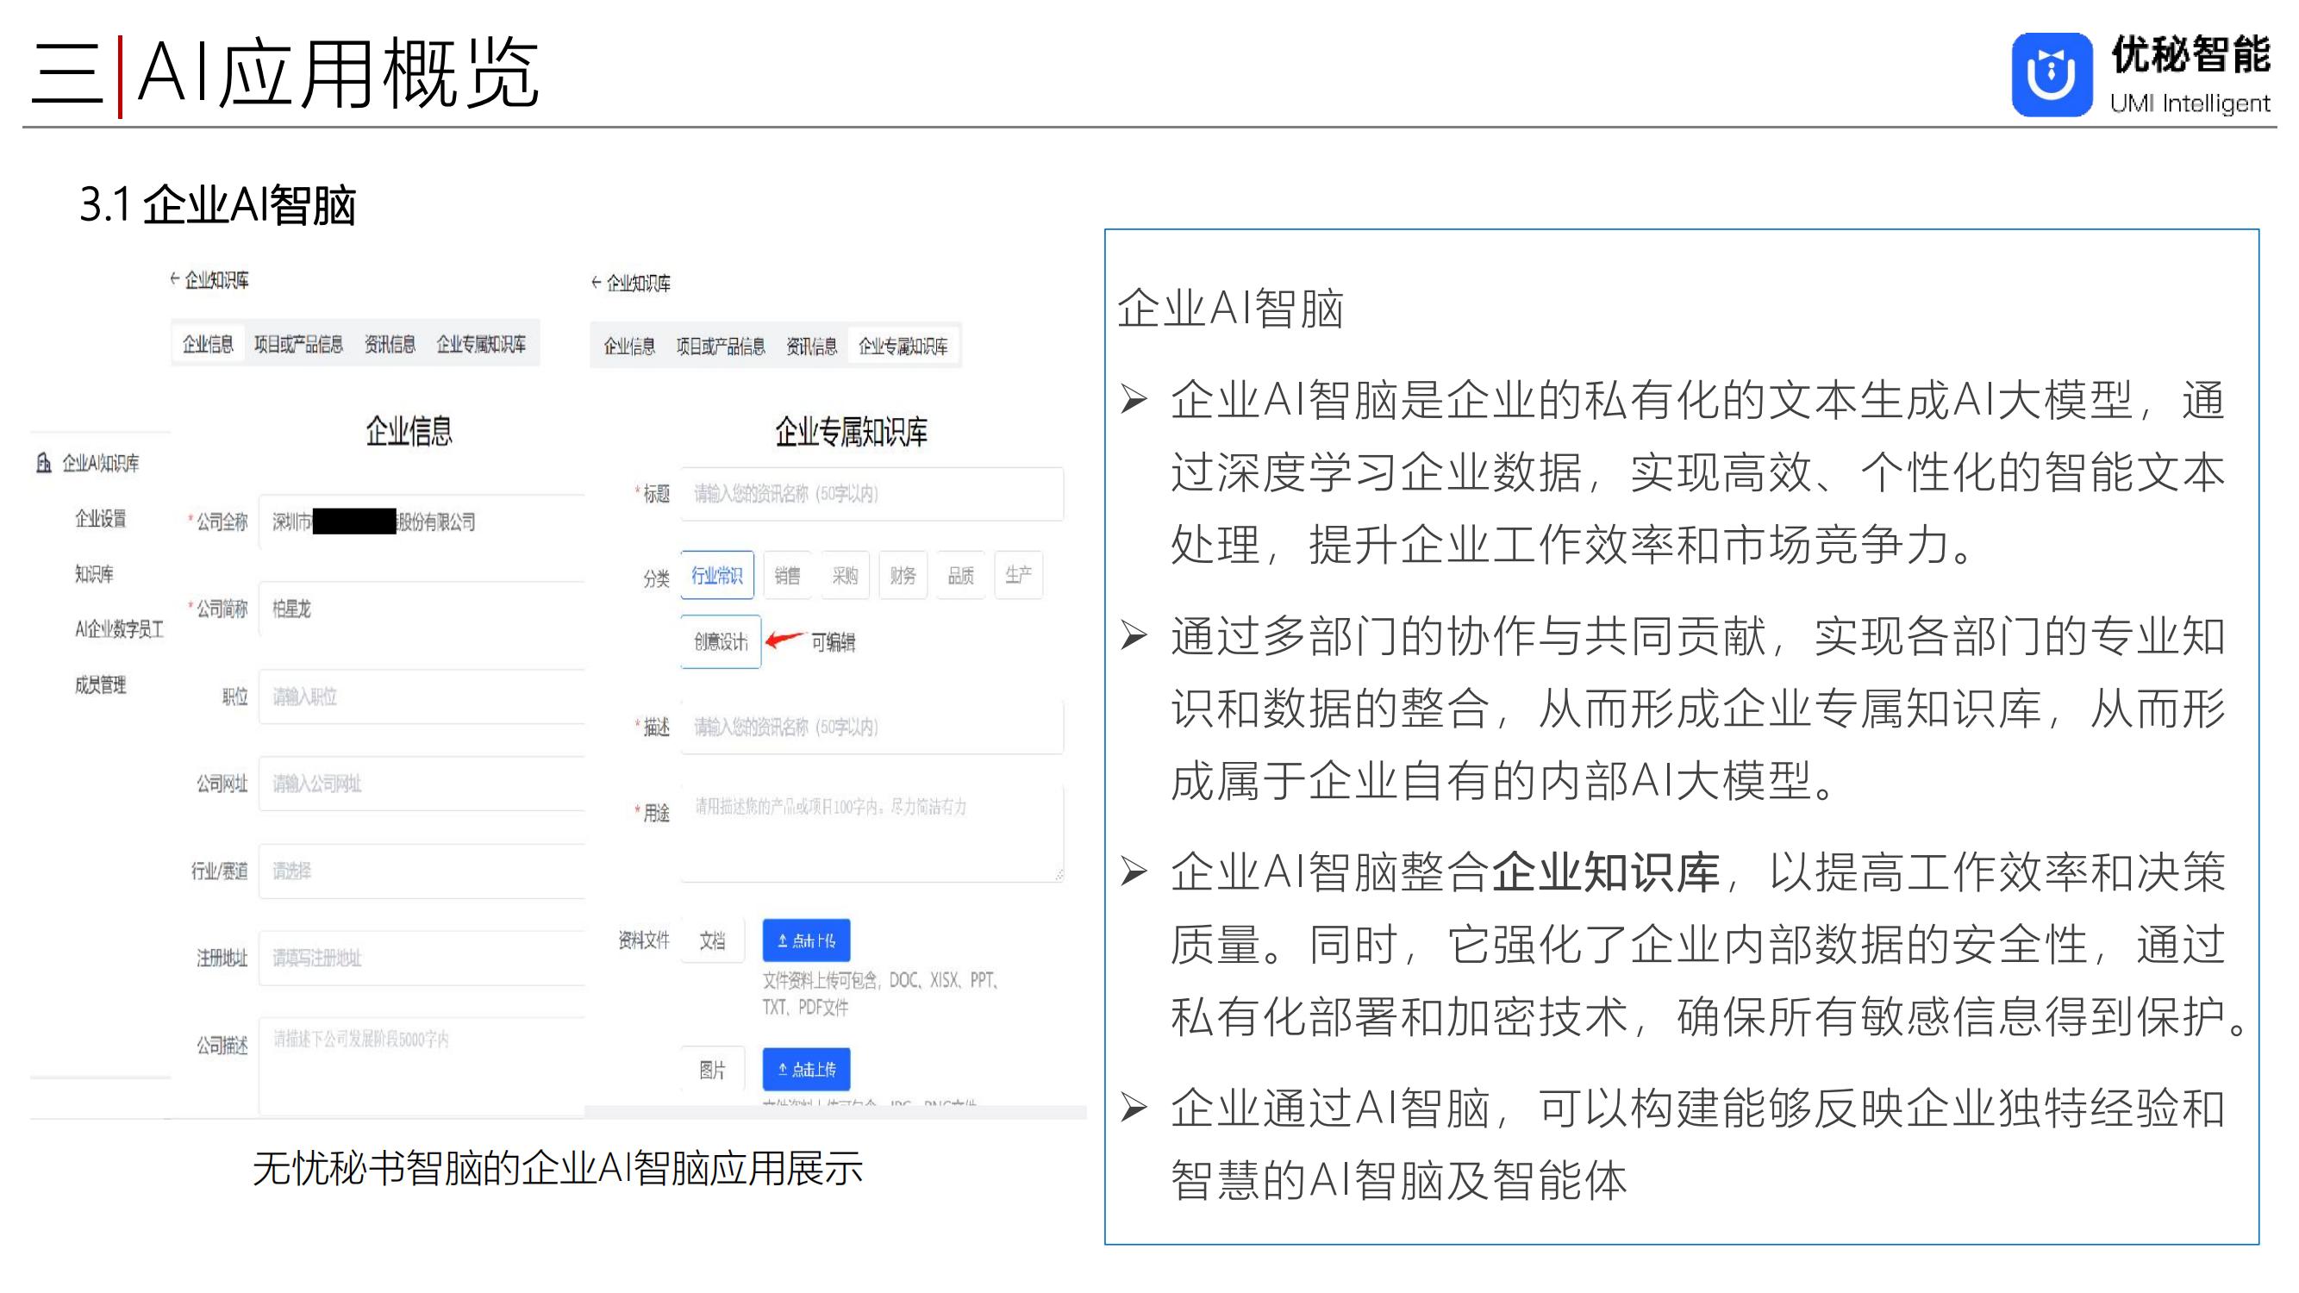Click the 公司网址 input field
This screenshot has height=1293, width=2299.
tap(422, 784)
